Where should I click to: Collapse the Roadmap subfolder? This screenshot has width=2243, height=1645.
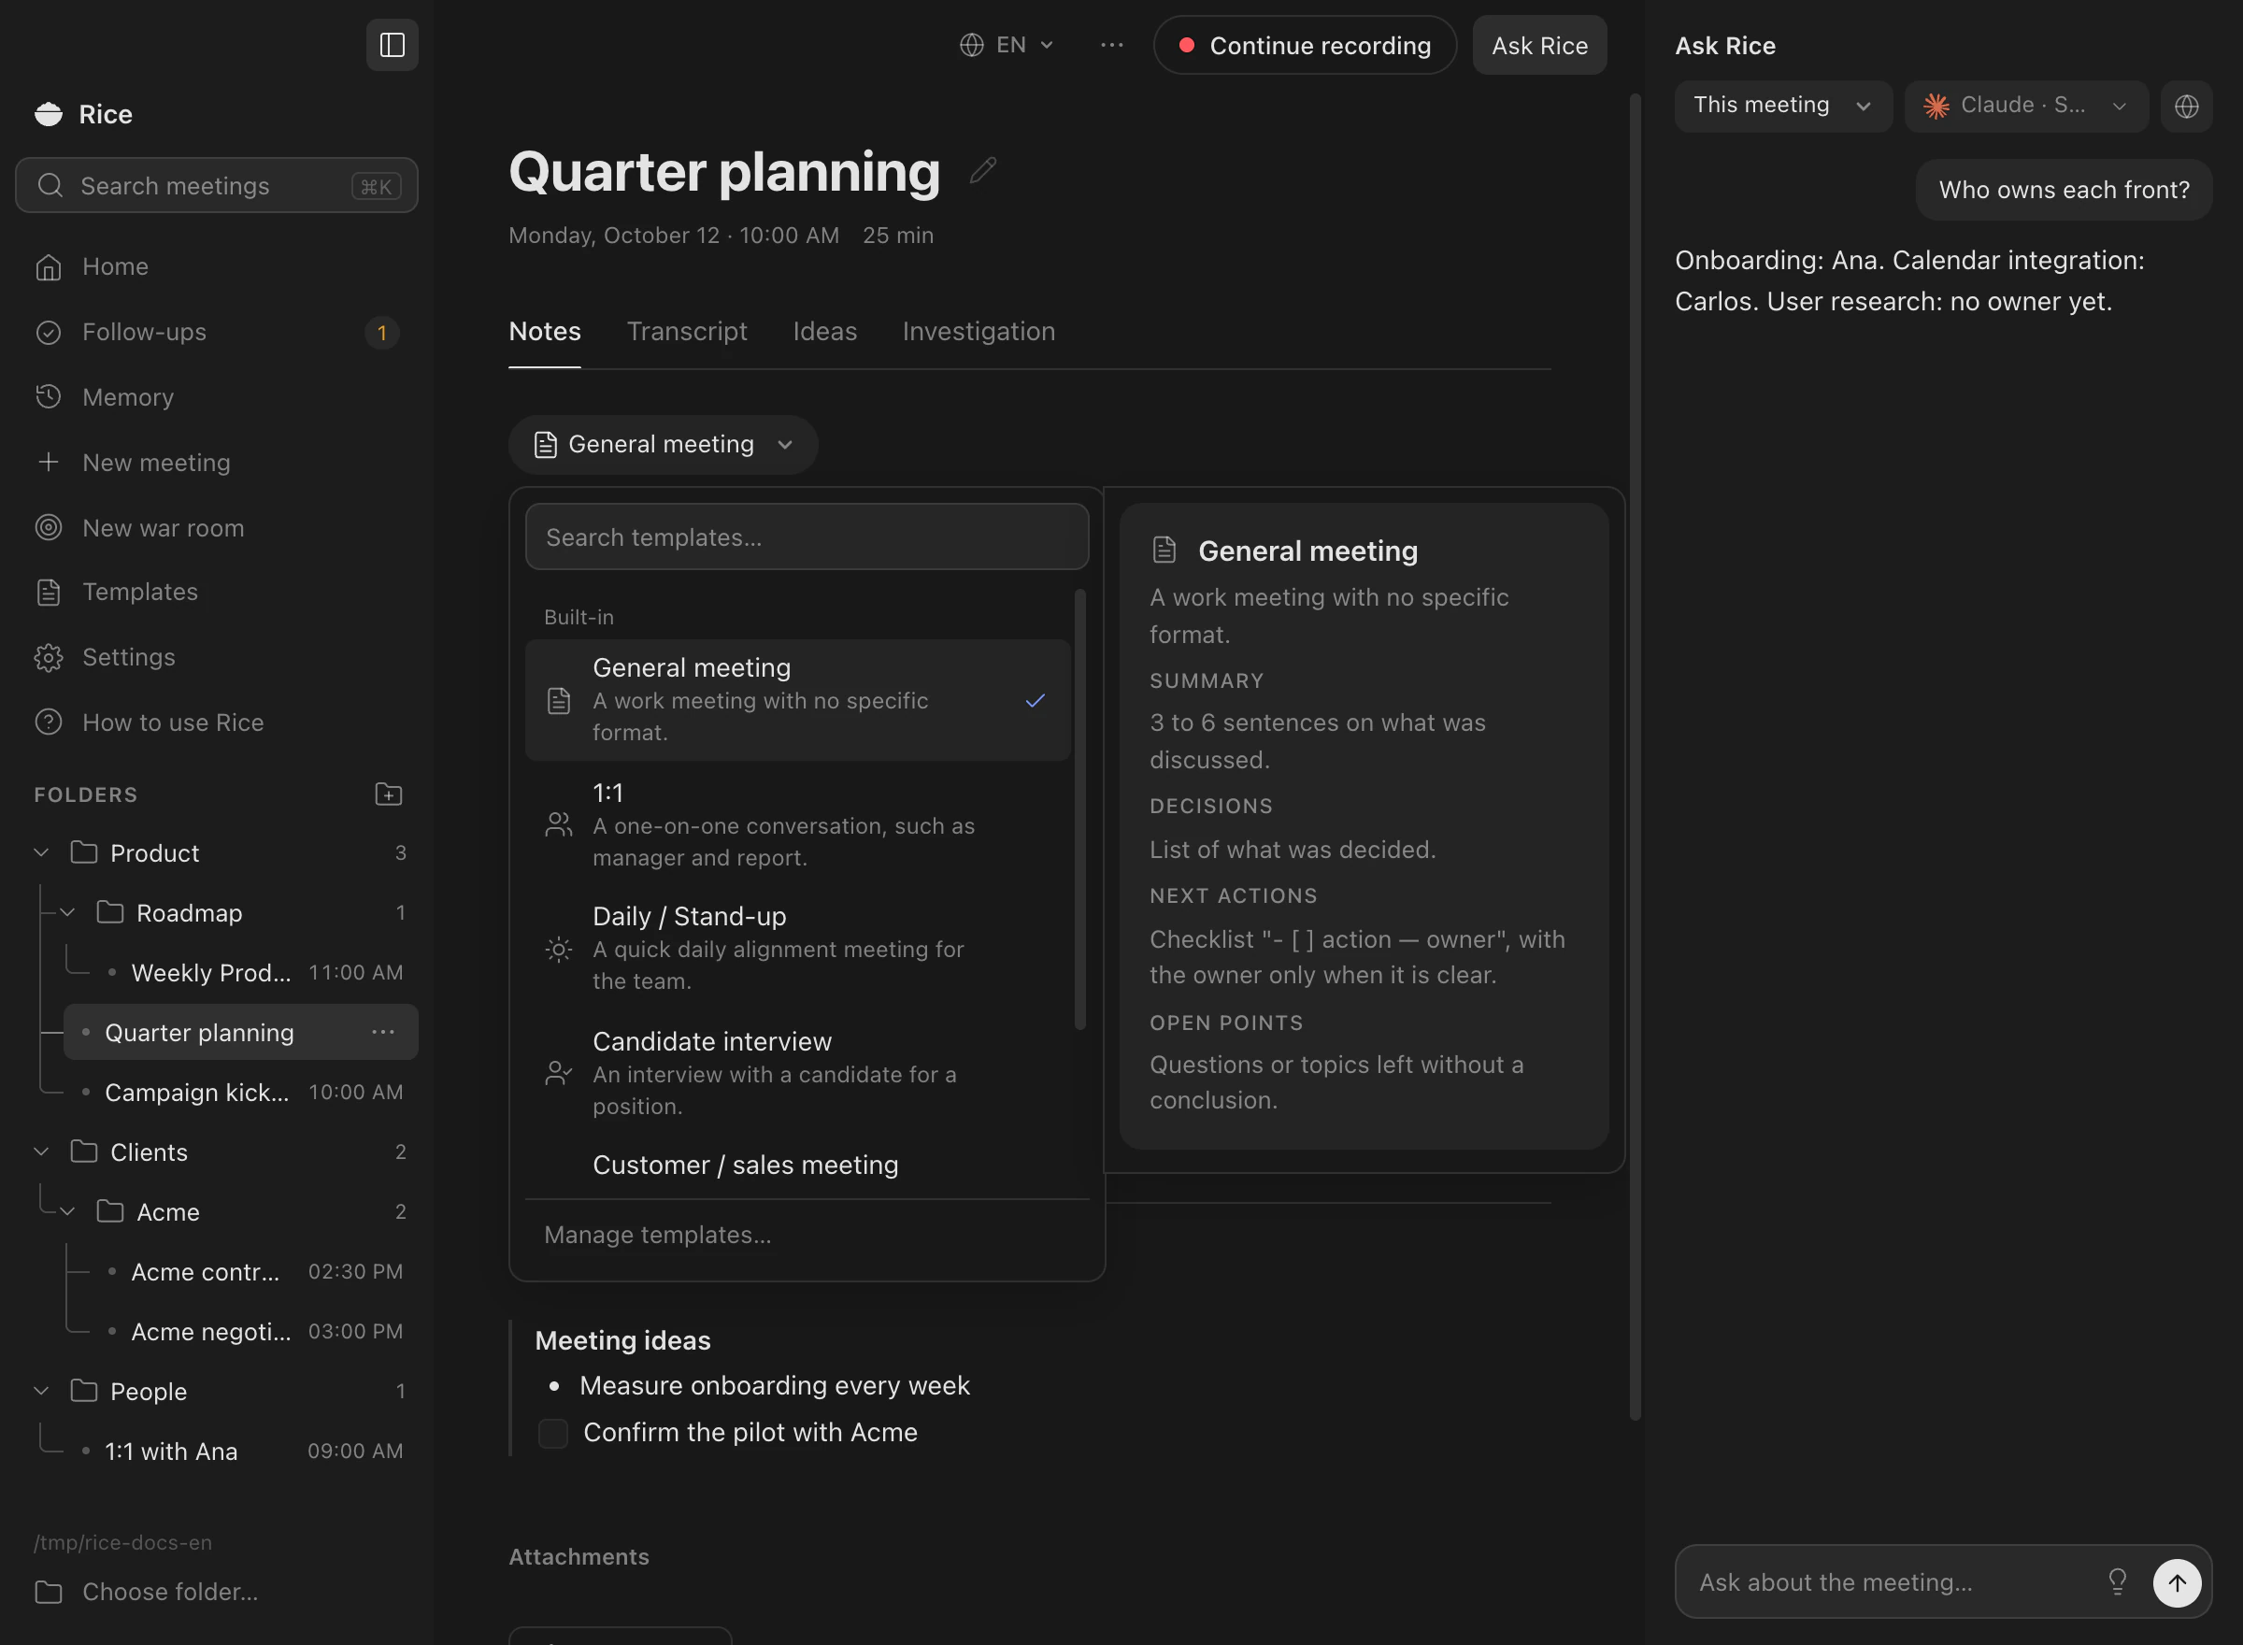pyautogui.click(x=67, y=912)
